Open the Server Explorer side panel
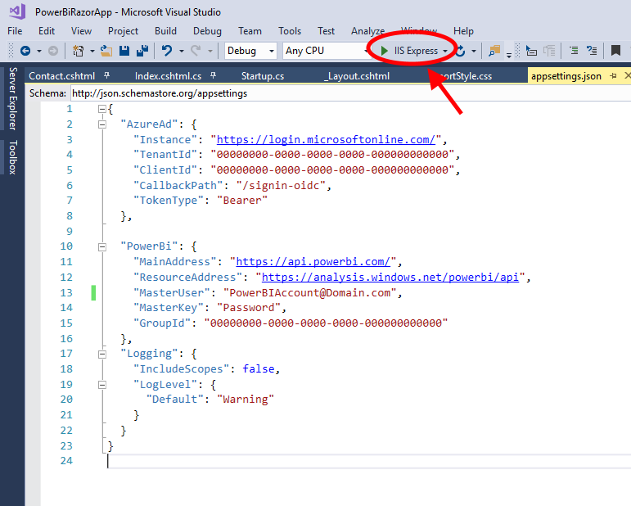The image size is (631, 506). 12,98
